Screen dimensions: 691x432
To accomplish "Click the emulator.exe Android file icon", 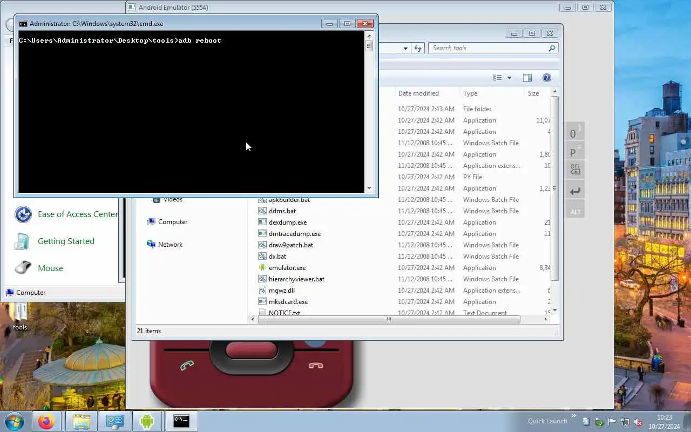I will 262,267.
